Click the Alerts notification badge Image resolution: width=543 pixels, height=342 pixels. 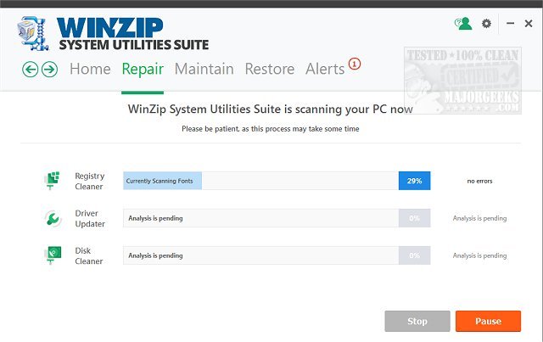click(x=355, y=64)
